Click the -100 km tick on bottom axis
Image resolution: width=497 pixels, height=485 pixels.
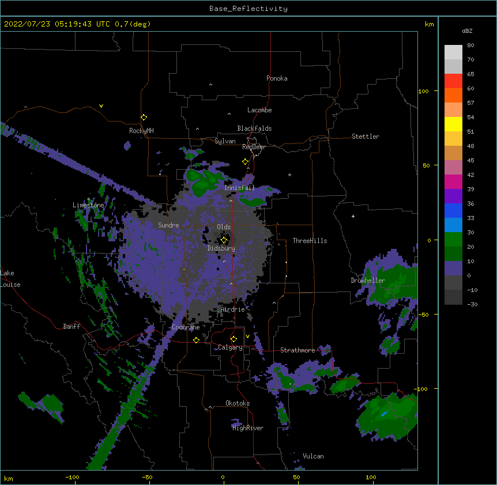click(72, 477)
